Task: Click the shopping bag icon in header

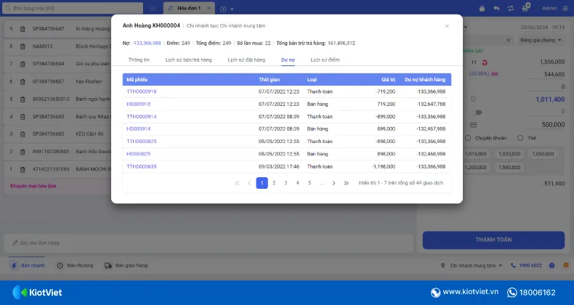Action: pyautogui.click(x=481, y=8)
